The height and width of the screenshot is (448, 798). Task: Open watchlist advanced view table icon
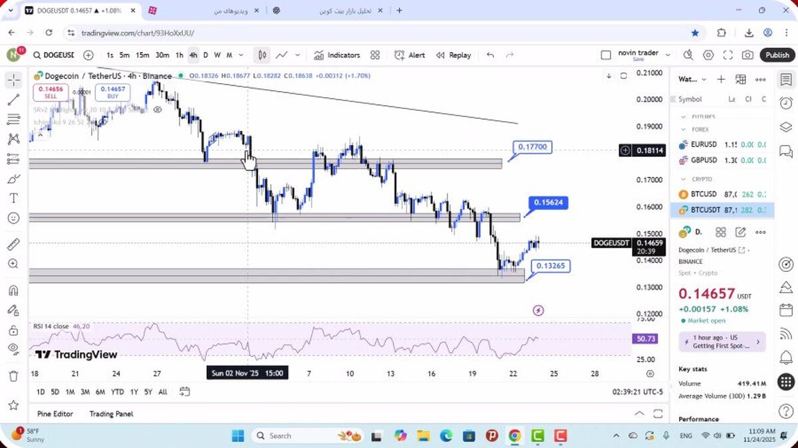741,79
